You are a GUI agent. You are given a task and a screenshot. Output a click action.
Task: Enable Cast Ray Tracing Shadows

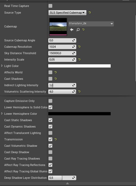click(x=50, y=159)
